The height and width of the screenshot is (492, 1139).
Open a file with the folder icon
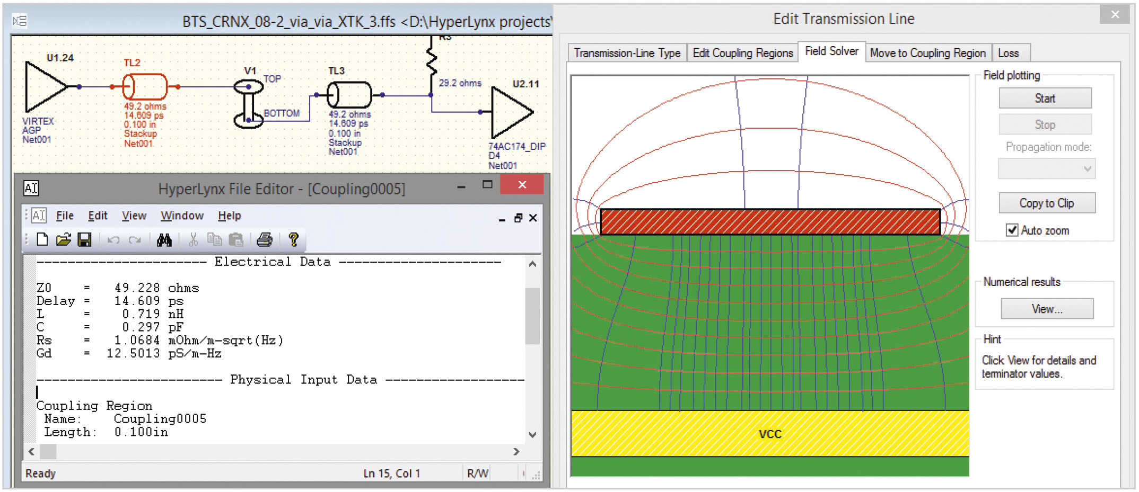tap(64, 240)
